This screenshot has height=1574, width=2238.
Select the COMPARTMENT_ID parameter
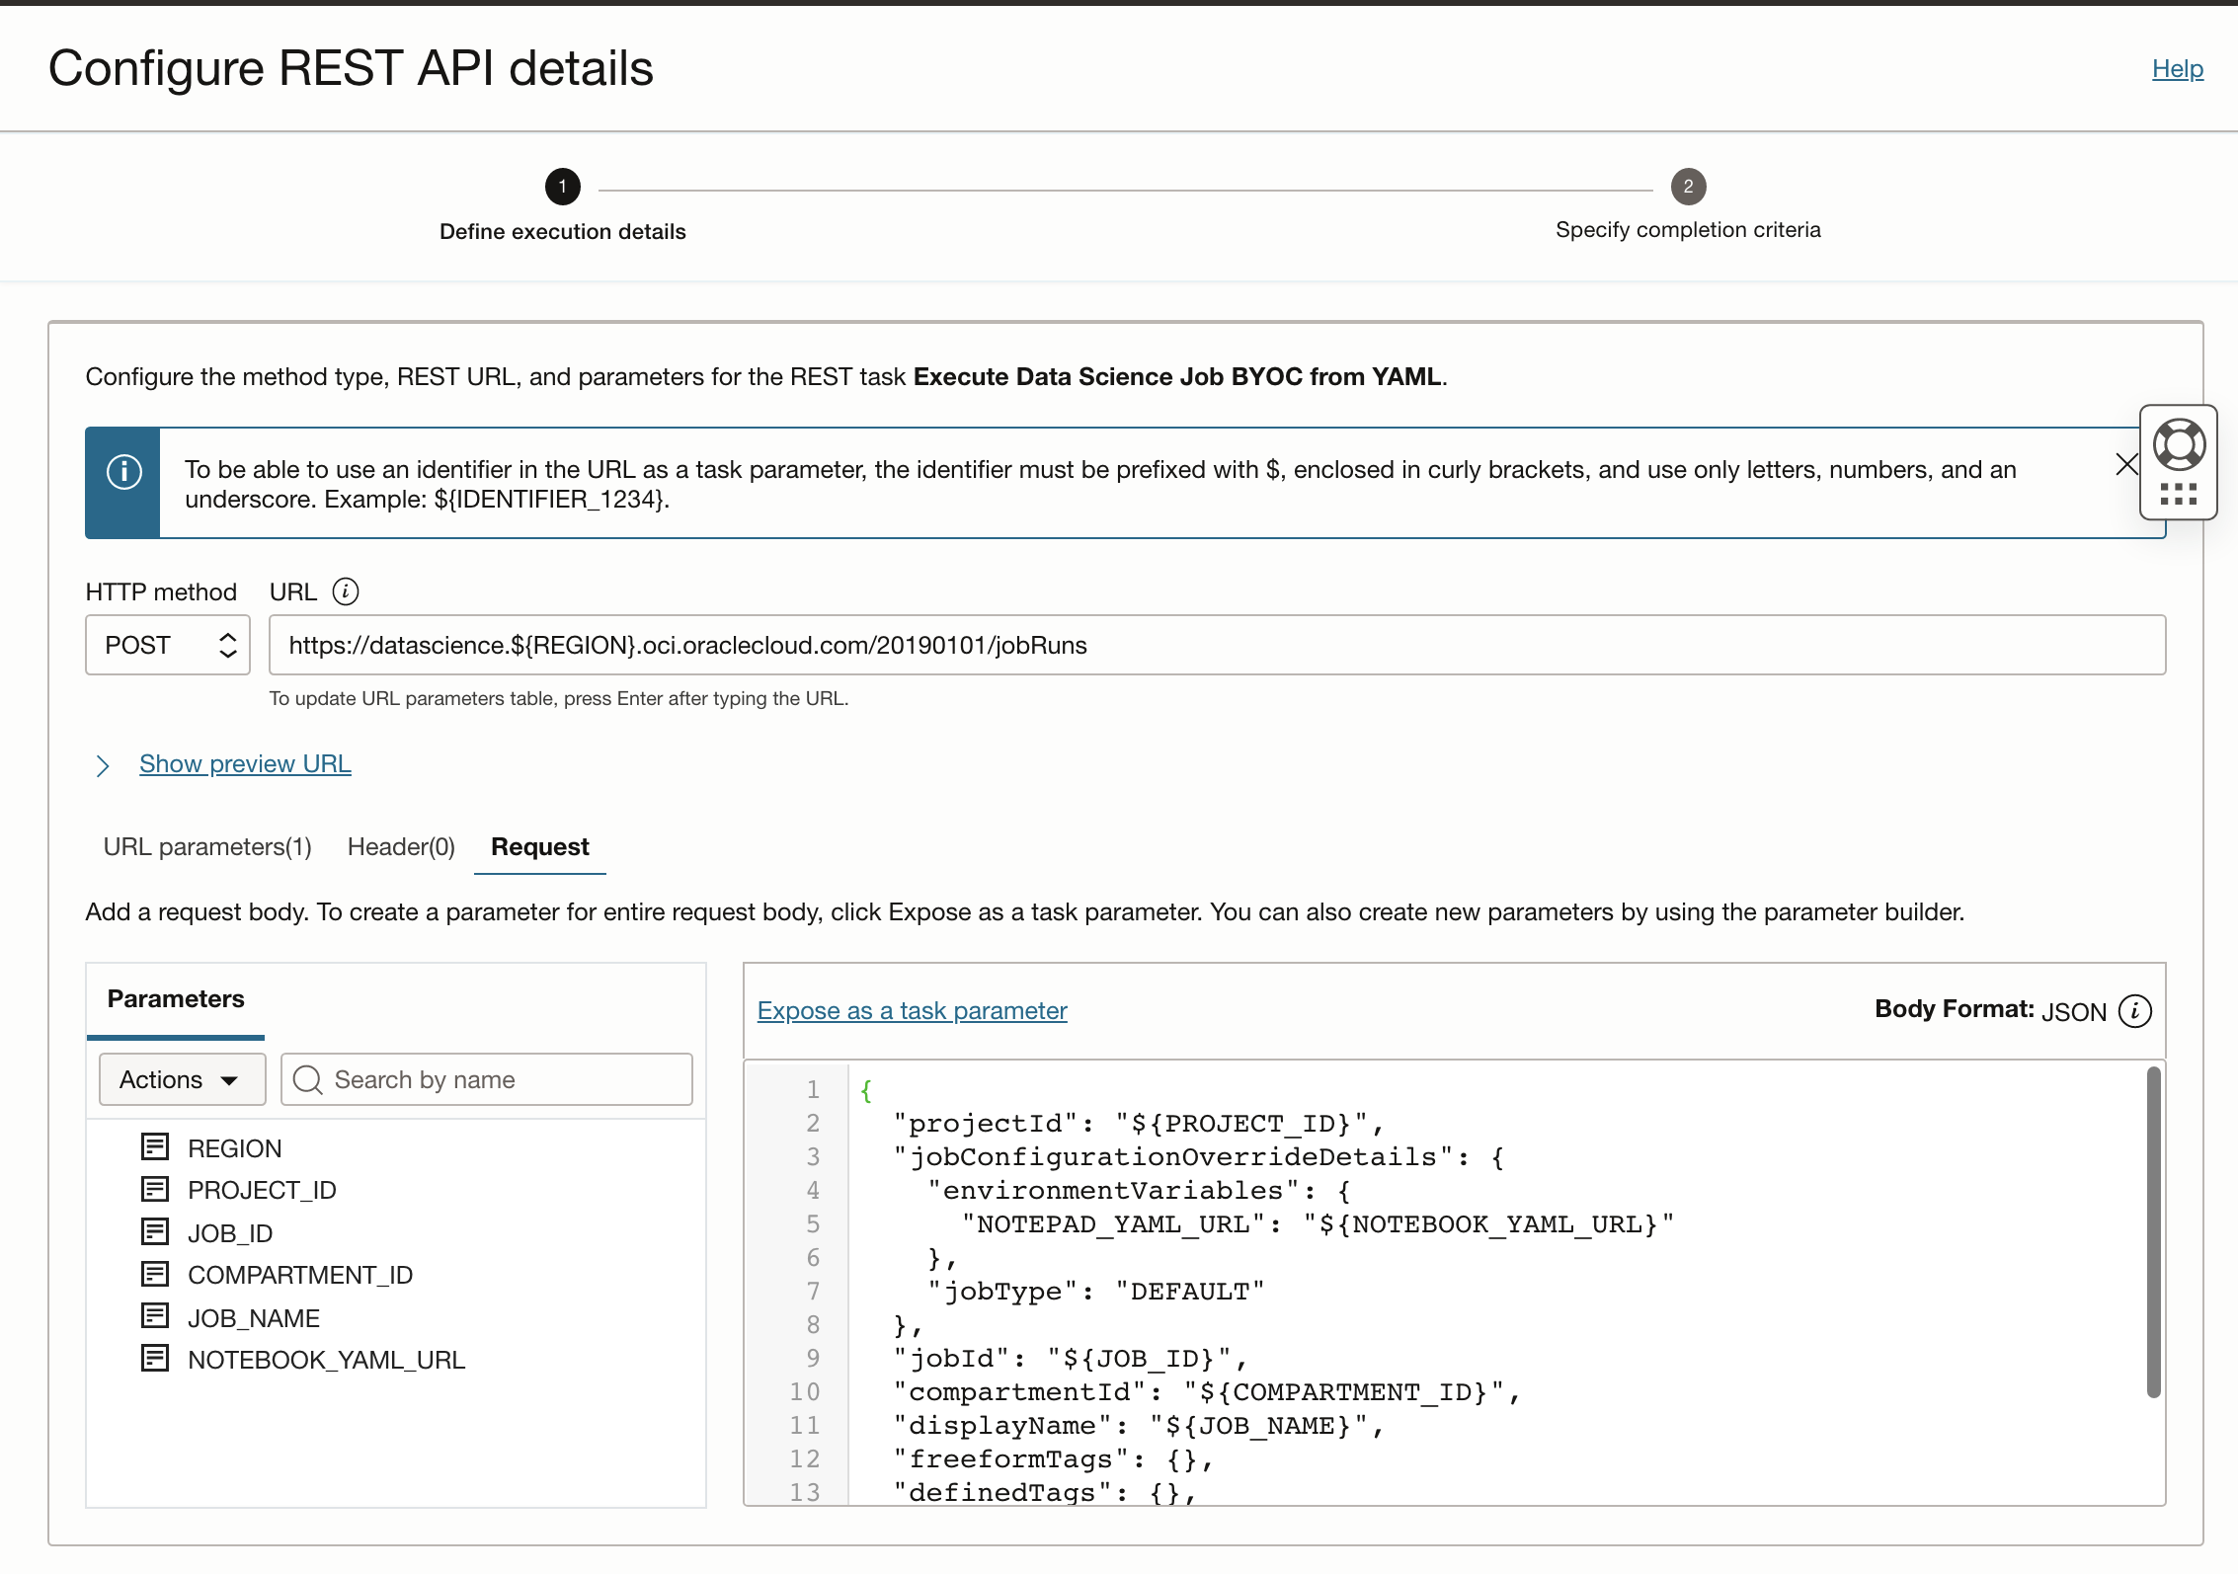click(x=300, y=1275)
